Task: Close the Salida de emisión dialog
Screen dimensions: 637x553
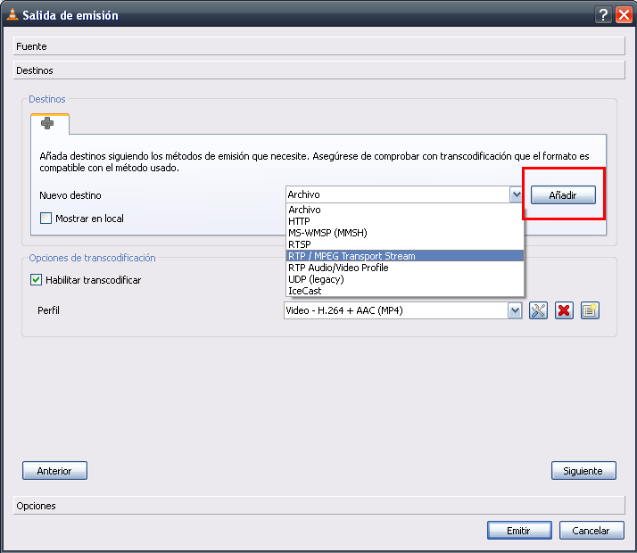Action: (x=624, y=15)
